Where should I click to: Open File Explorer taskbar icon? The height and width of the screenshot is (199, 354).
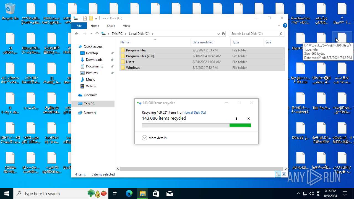click(142, 193)
